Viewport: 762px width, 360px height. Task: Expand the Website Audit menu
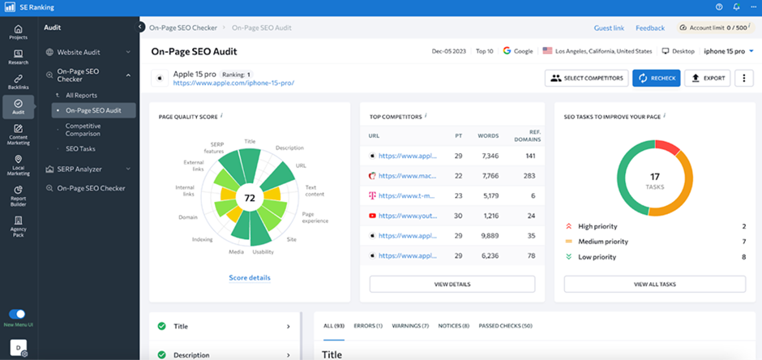coord(89,53)
